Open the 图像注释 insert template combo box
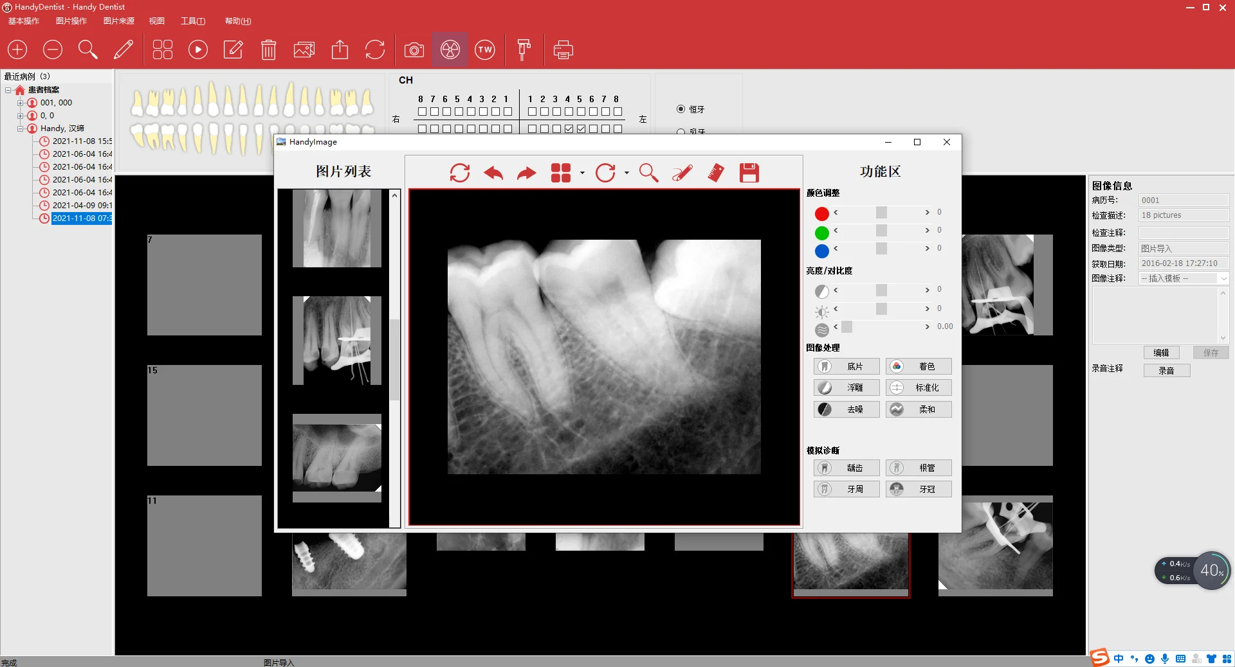 pyautogui.click(x=1184, y=278)
